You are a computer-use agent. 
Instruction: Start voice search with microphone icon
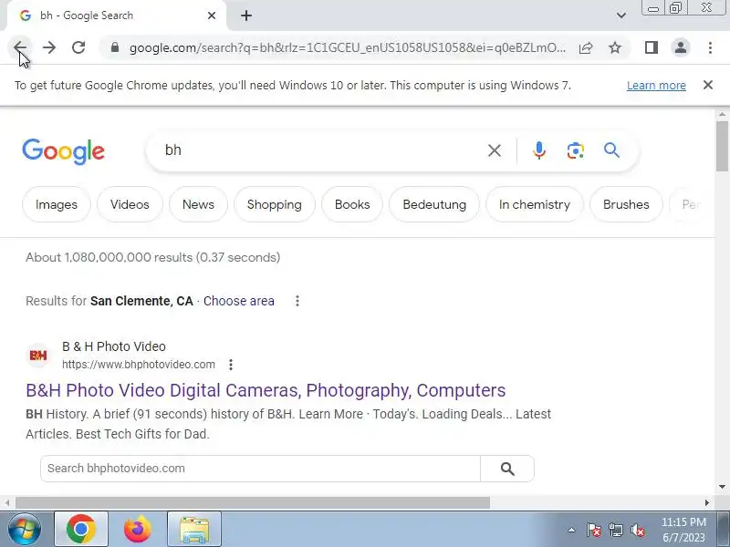coord(539,150)
